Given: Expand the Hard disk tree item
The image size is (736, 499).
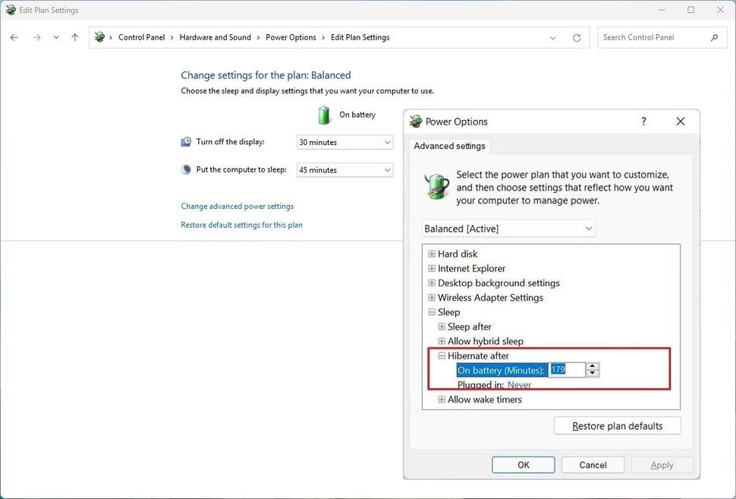Looking at the screenshot, I should coord(431,254).
